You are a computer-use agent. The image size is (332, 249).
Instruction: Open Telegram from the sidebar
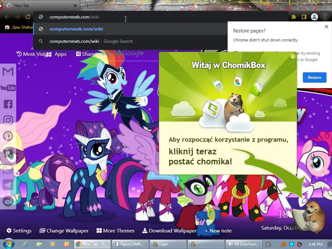[8, 185]
